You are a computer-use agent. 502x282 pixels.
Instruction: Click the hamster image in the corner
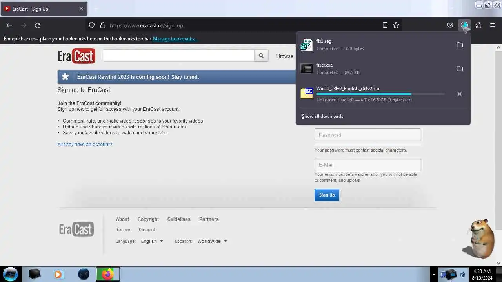478,238
